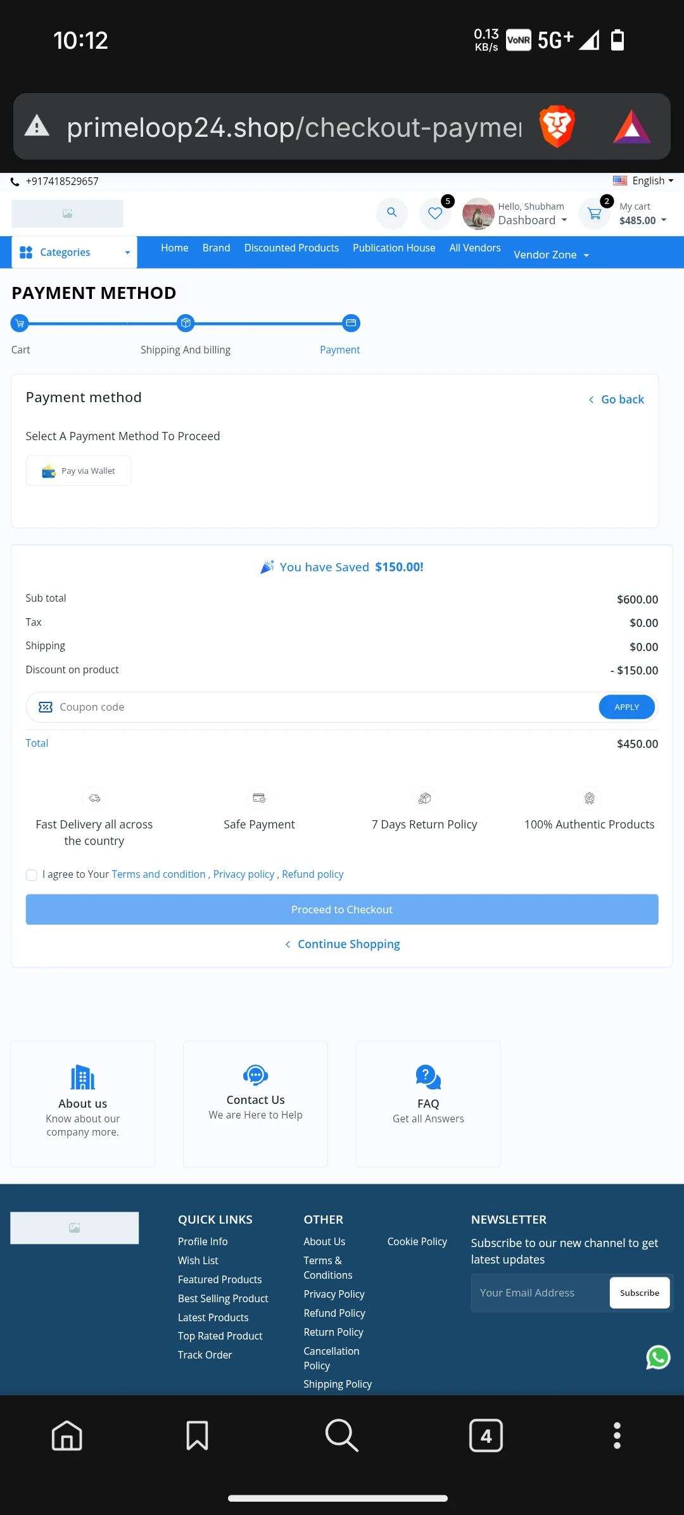Viewport: 684px width, 1515px height.
Task: Open the browser bookmarks icon
Action: (x=197, y=1435)
